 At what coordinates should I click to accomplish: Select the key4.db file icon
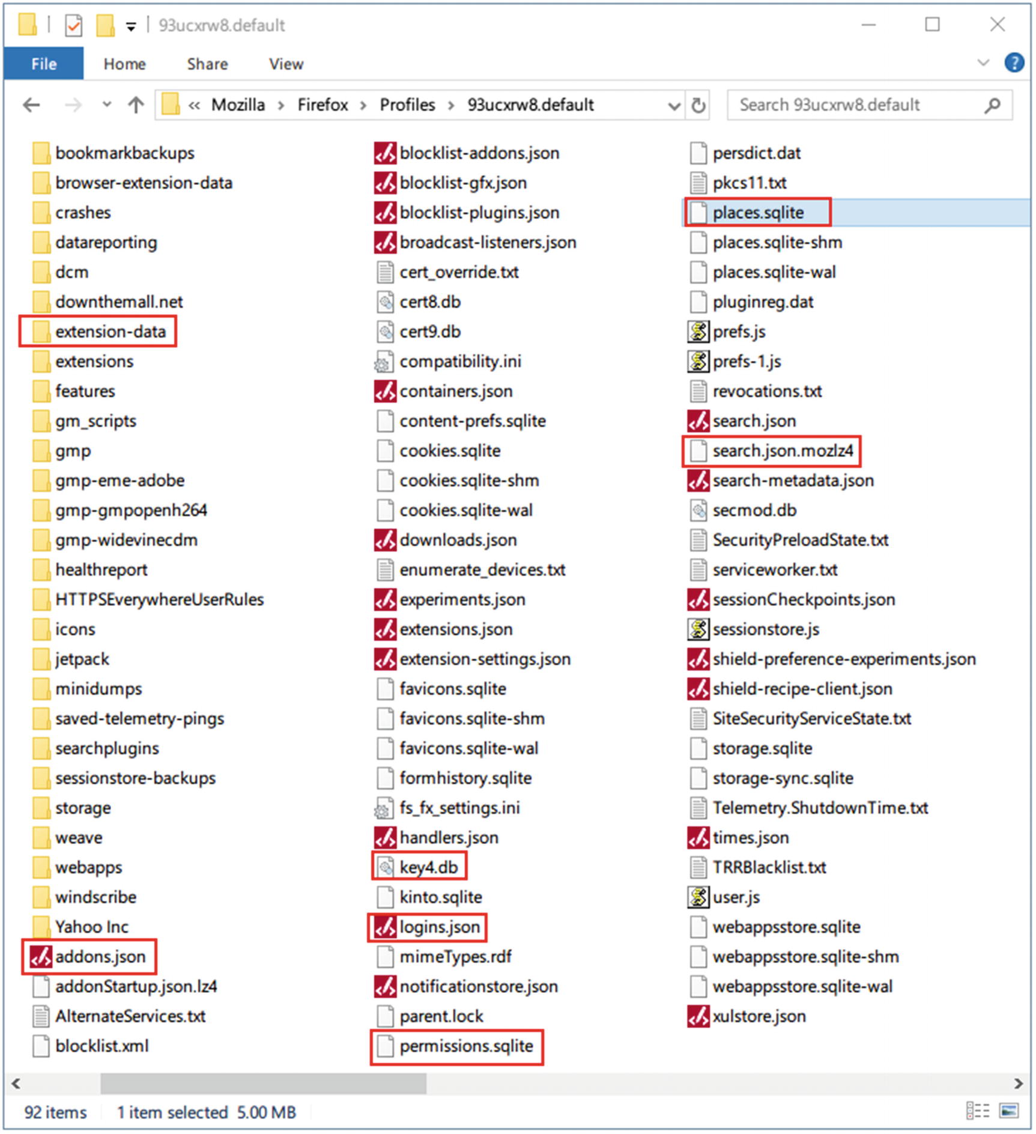(x=385, y=867)
